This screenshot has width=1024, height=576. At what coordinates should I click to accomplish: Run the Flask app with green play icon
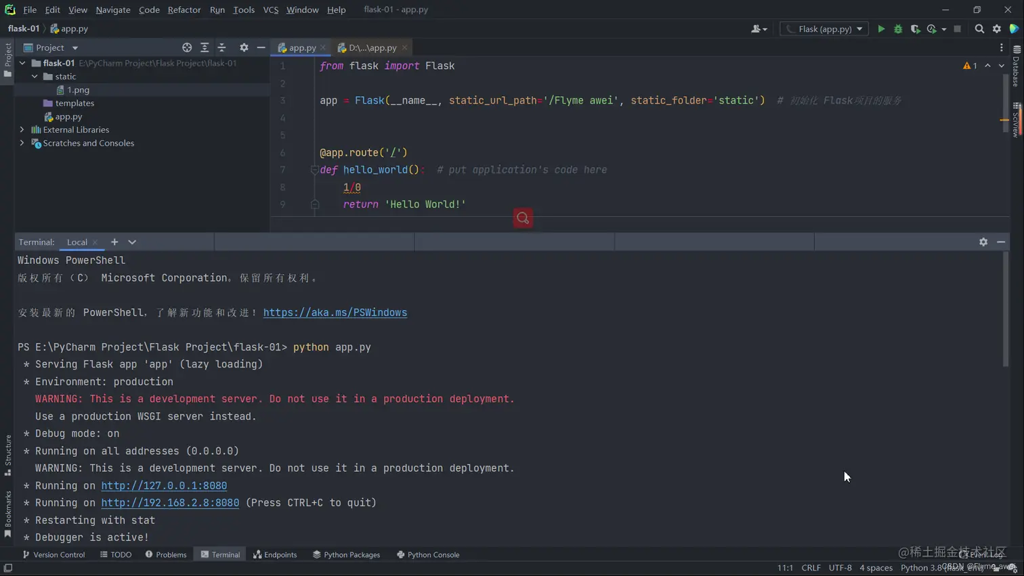pyautogui.click(x=881, y=29)
